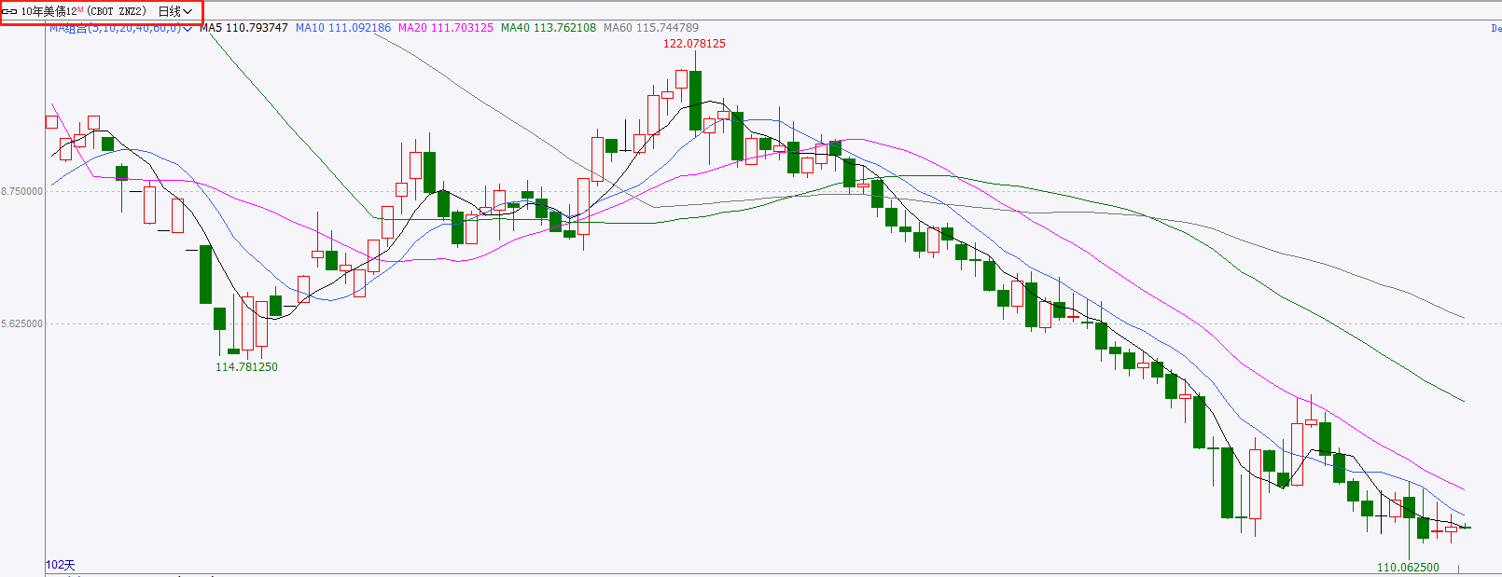Open the 日线 period dropdown
1502x577 pixels.
[x=175, y=12]
